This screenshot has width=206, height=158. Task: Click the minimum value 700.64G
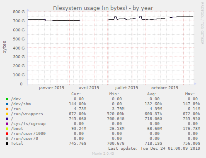pyautogui.click(x=116, y=119)
